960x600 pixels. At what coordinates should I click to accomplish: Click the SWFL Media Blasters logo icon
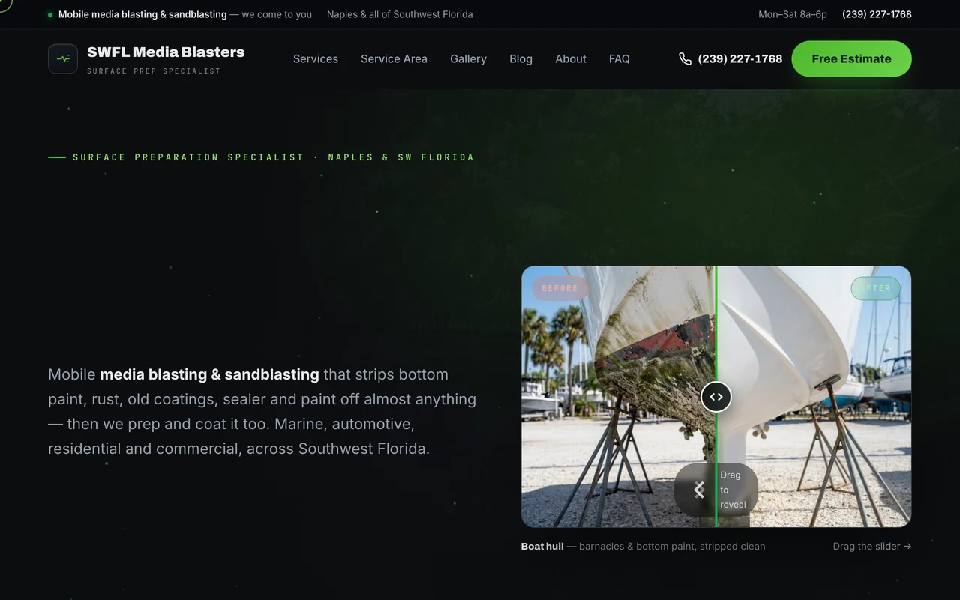point(63,58)
